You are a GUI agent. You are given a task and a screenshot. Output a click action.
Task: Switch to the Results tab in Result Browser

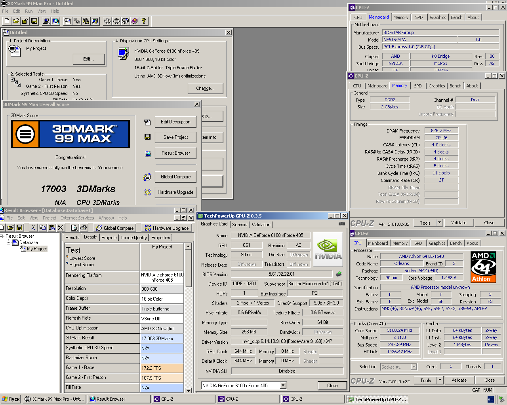click(x=72, y=238)
